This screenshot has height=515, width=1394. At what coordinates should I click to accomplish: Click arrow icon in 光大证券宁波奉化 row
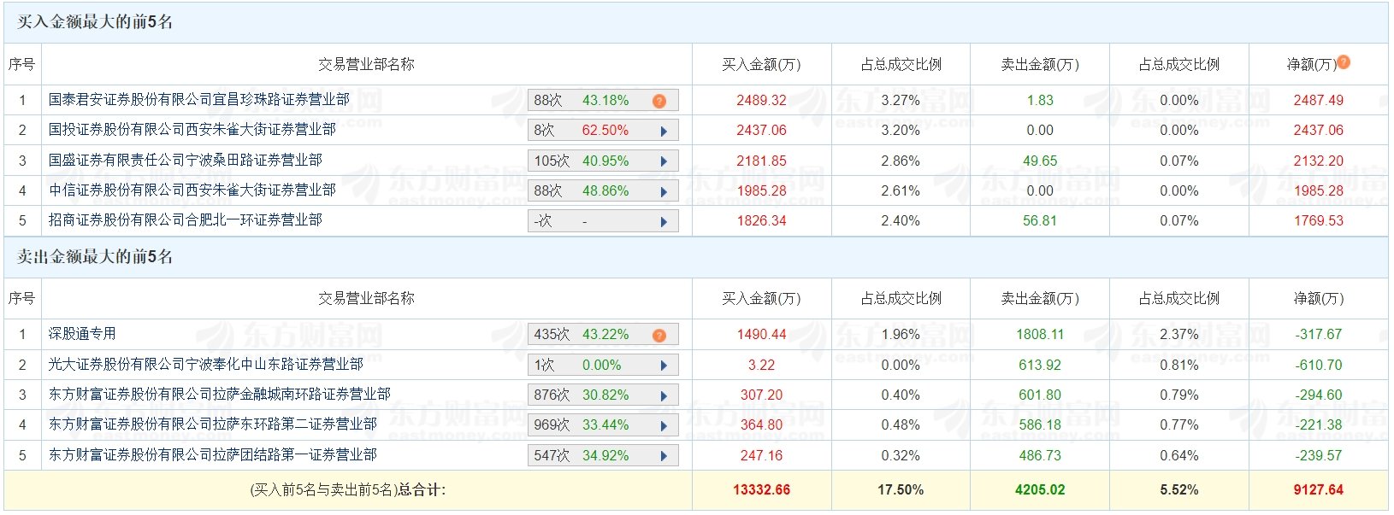664,366
